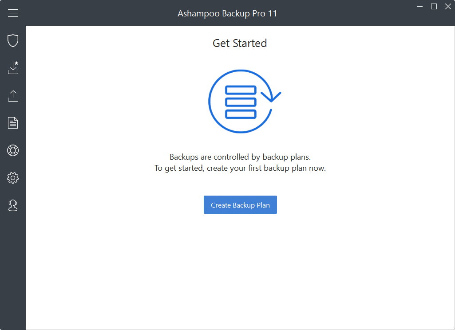Open the document reports icon in sidebar

(x=13, y=123)
